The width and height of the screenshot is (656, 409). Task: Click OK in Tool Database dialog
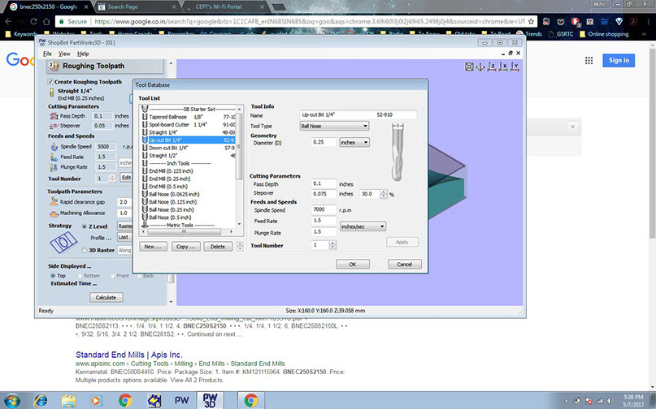pyautogui.click(x=353, y=264)
